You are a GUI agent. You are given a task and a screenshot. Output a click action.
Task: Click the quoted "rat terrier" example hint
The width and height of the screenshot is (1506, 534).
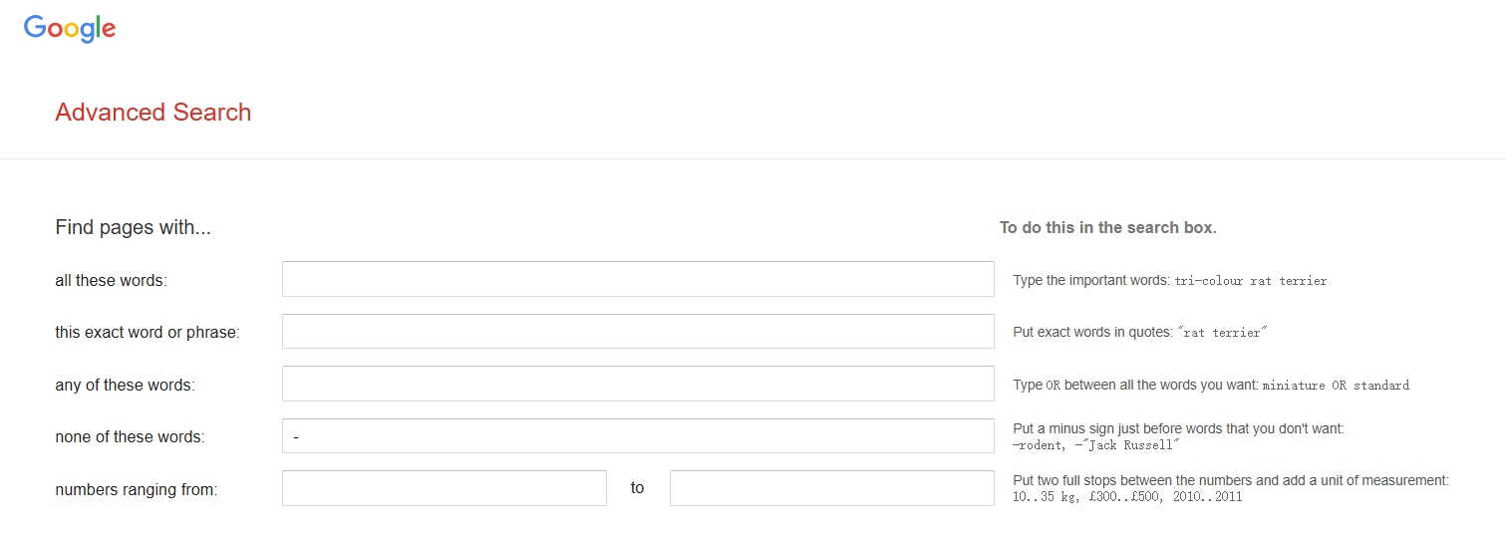click(1222, 333)
